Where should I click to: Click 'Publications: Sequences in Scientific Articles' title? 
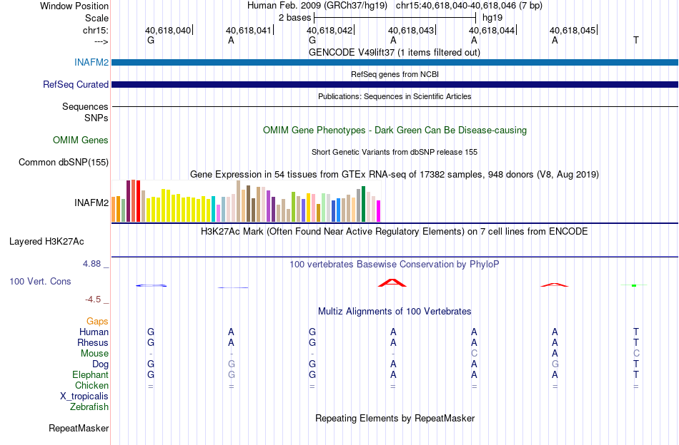(395, 96)
